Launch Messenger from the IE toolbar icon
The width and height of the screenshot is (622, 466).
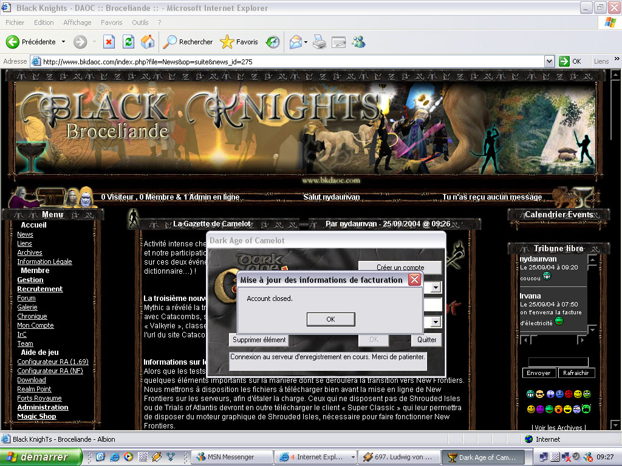pyautogui.click(x=358, y=42)
